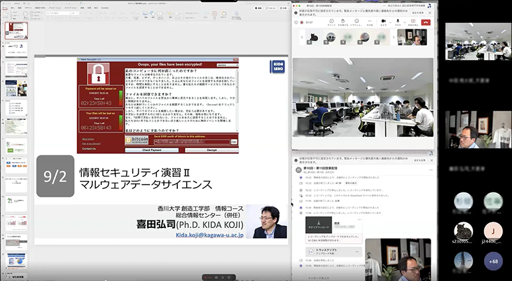The width and height of the screenshot is (512, 281).
Task: Click the 9/2 date box on slide
Action: 55,176
